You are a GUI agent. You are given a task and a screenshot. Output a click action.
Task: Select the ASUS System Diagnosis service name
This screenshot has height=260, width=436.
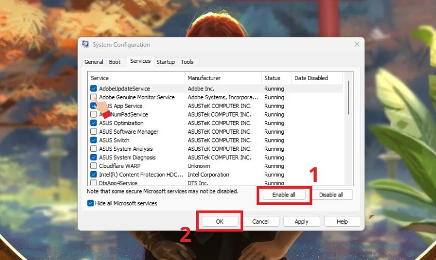[x=127, y=158]
